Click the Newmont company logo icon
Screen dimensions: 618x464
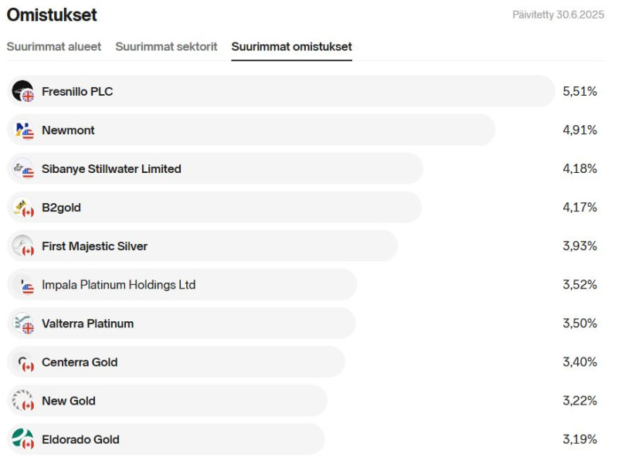23,130
